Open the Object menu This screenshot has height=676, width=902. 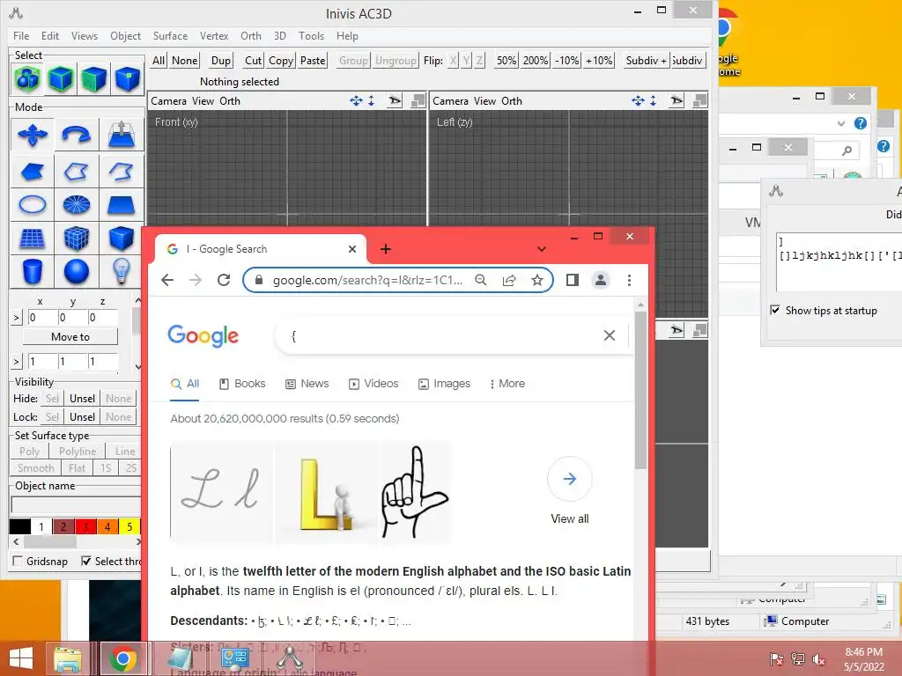pos(125,35)
